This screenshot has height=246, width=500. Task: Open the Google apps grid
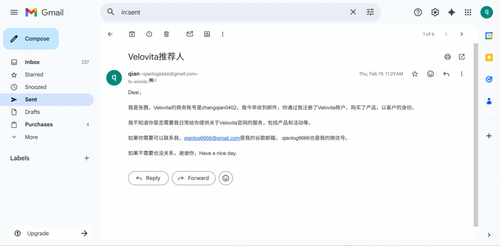click(x=468, y=12)
